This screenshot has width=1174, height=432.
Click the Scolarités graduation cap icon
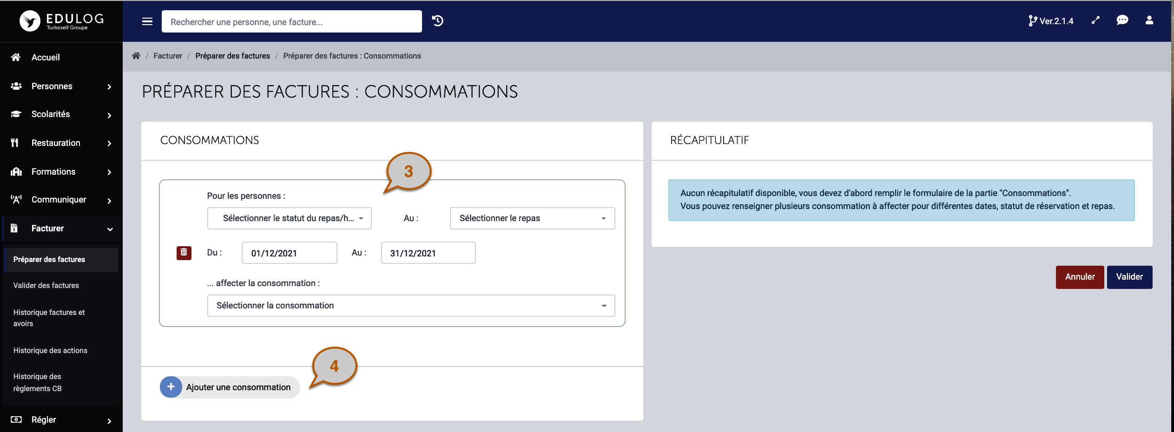pos(16,114)
